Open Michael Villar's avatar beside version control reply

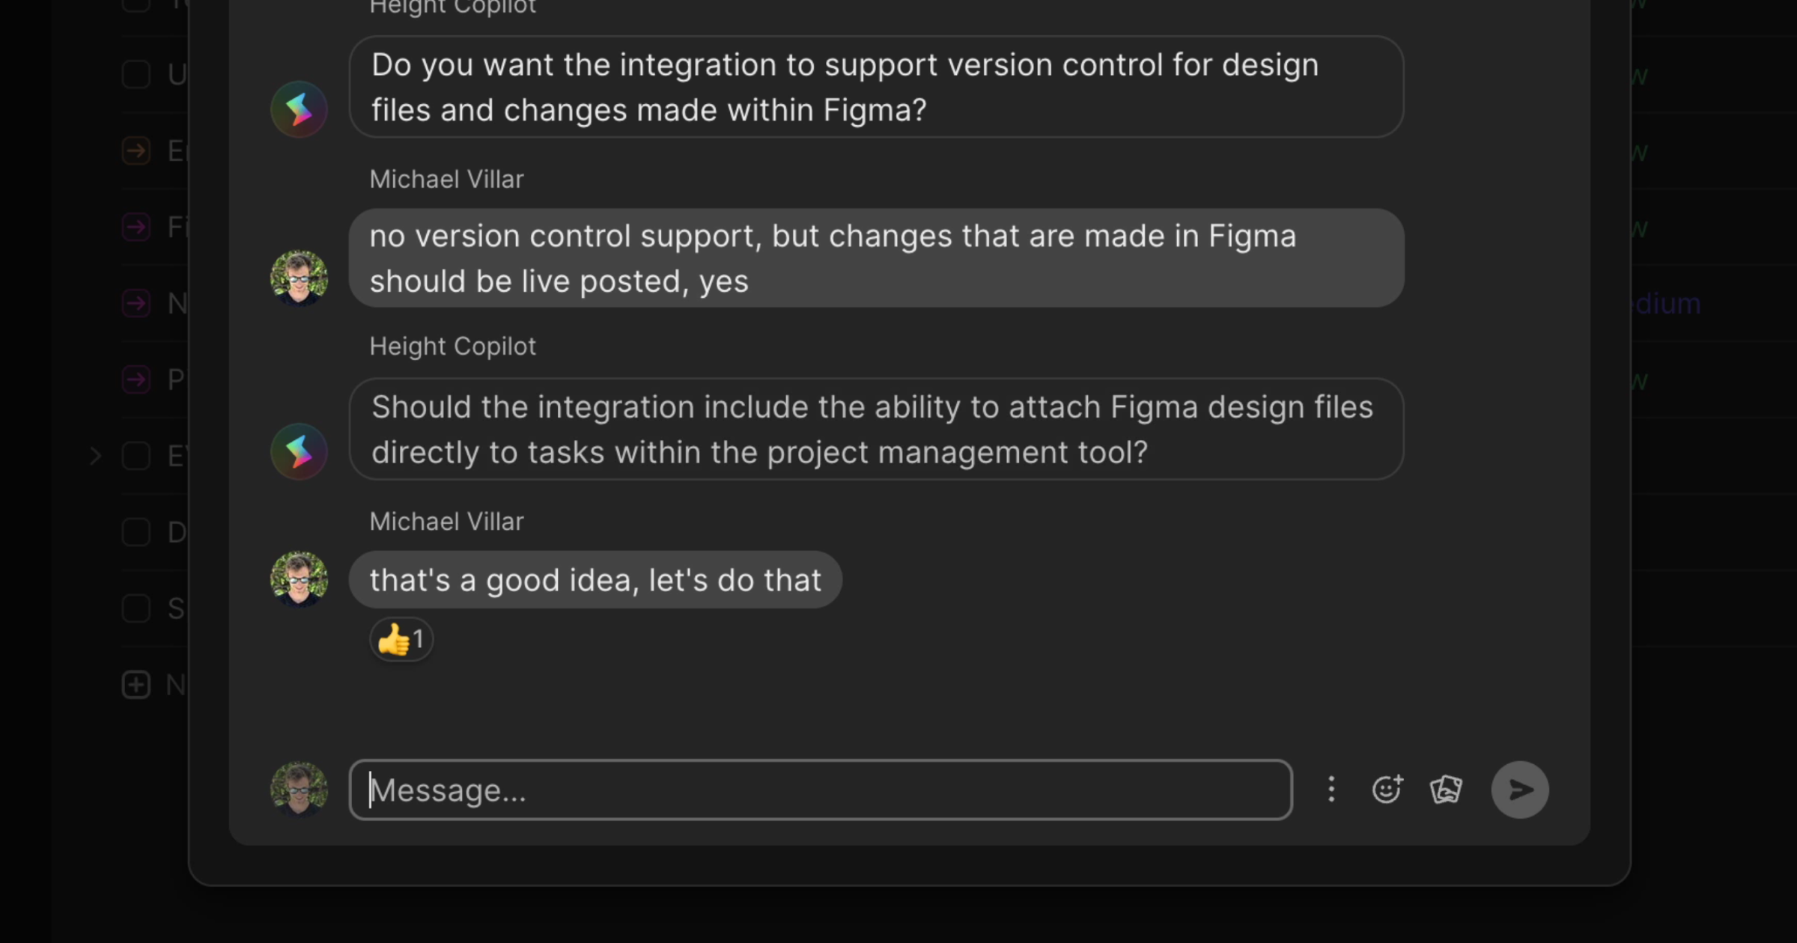pos(299,278)
